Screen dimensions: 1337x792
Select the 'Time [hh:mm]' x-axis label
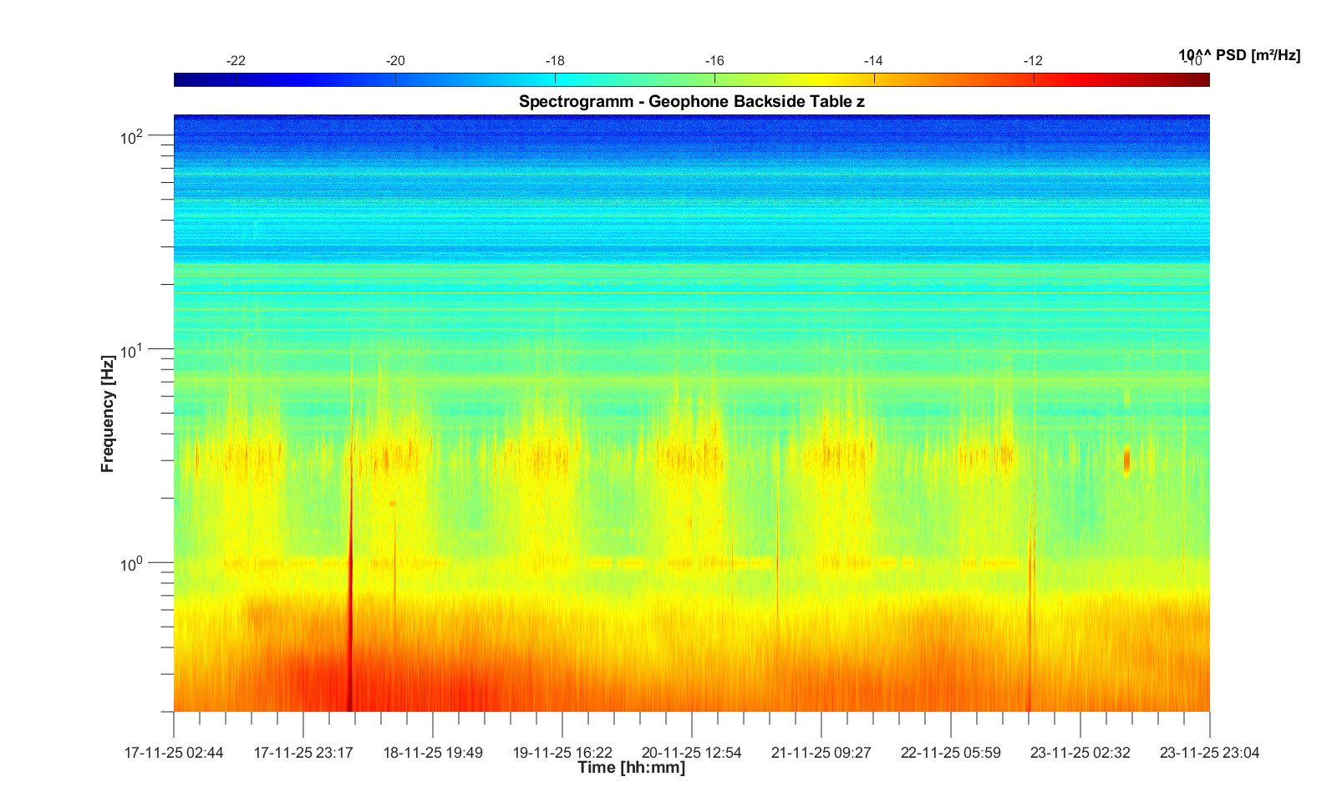[x=631, y=768]
